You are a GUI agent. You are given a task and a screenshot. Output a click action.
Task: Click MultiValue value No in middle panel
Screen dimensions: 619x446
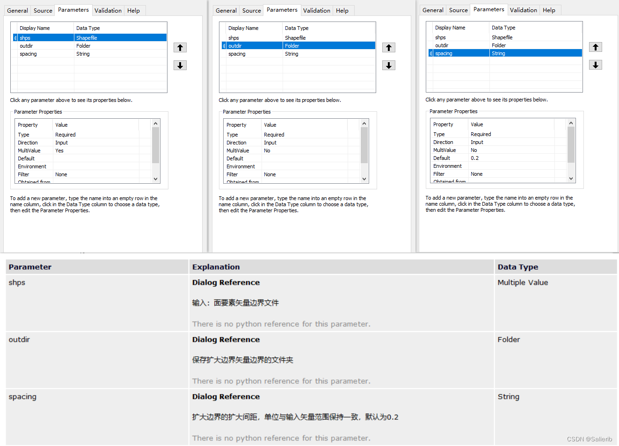click(267, 151)
